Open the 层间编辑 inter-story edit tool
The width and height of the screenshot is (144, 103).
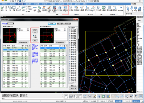[109, 8]
